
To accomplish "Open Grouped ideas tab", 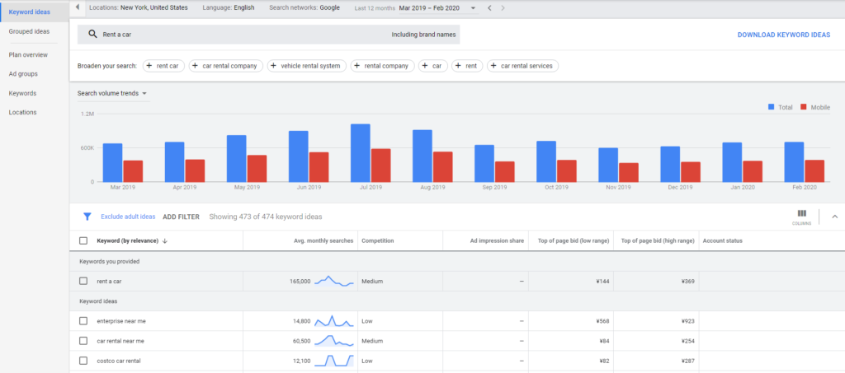I will (x=29, y=32).
